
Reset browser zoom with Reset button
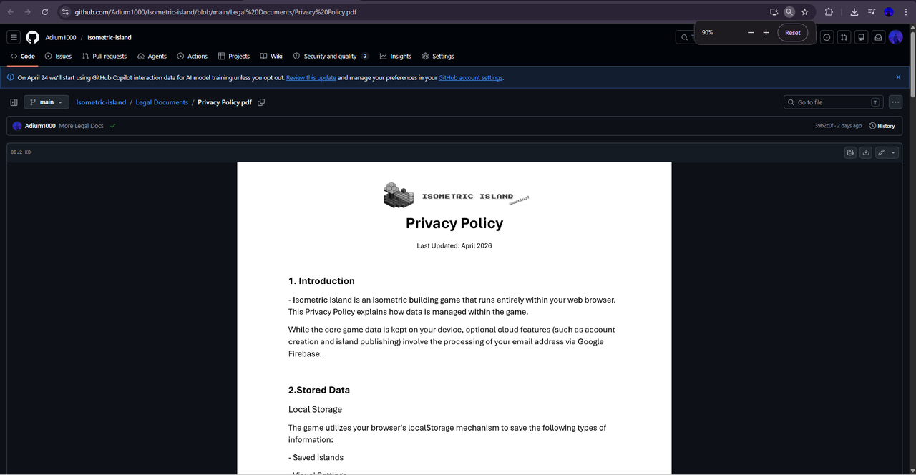(793, 33)
